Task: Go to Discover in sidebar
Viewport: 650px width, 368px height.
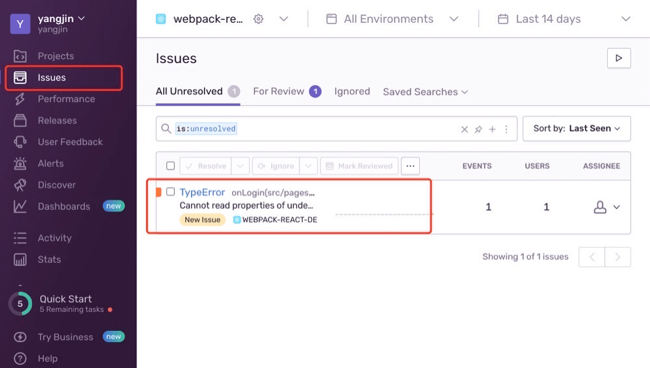Action: point(57,185)
